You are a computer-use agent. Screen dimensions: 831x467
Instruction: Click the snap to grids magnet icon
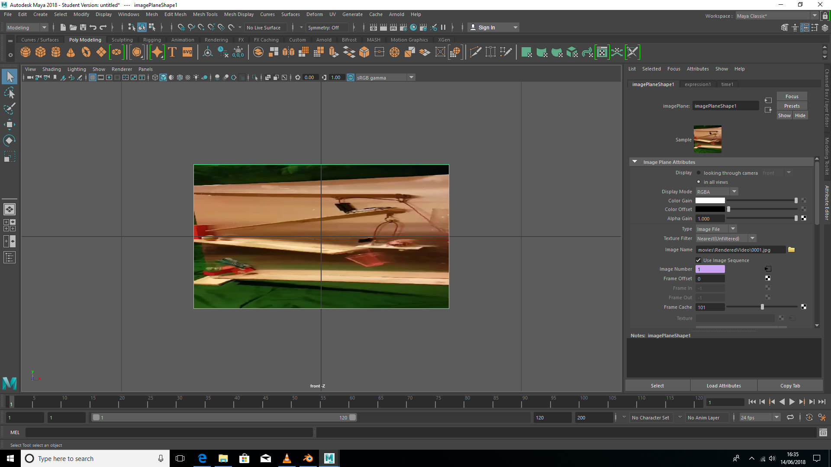[x=181, y=27]
